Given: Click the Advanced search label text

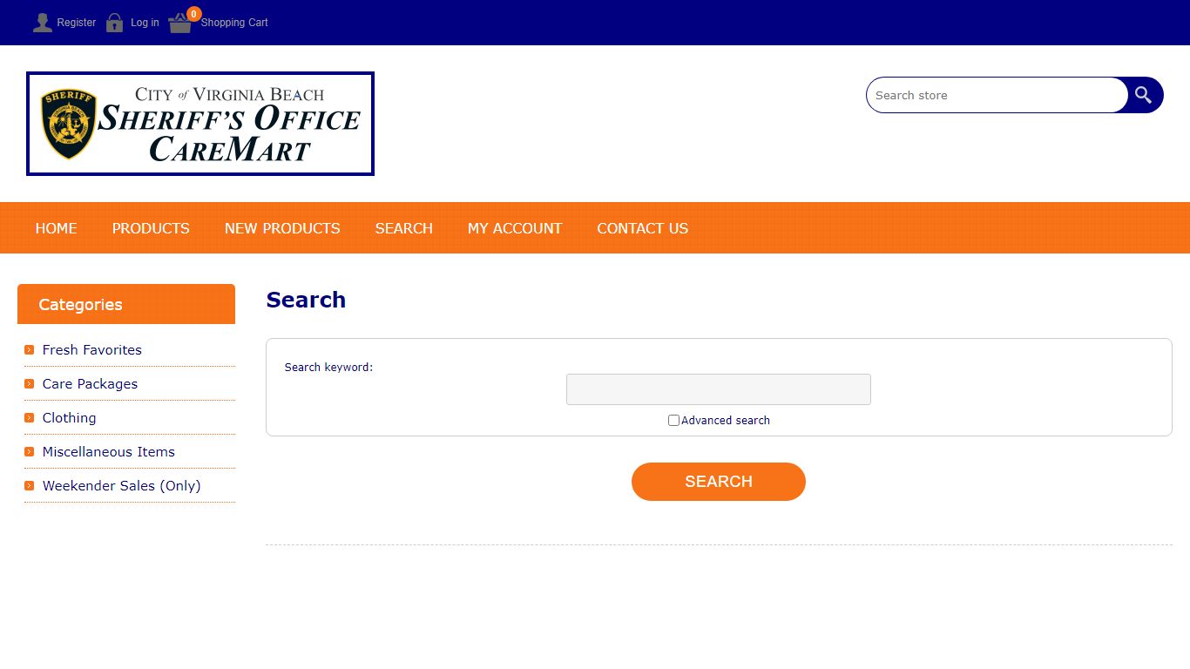Looking at the screenshot, I should 726,421.
